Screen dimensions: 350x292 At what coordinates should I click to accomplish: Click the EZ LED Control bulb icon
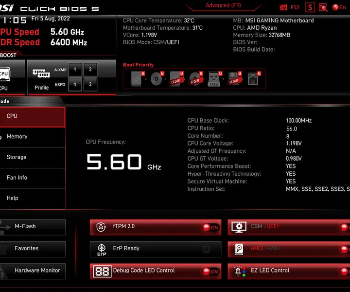coord(240,272)
